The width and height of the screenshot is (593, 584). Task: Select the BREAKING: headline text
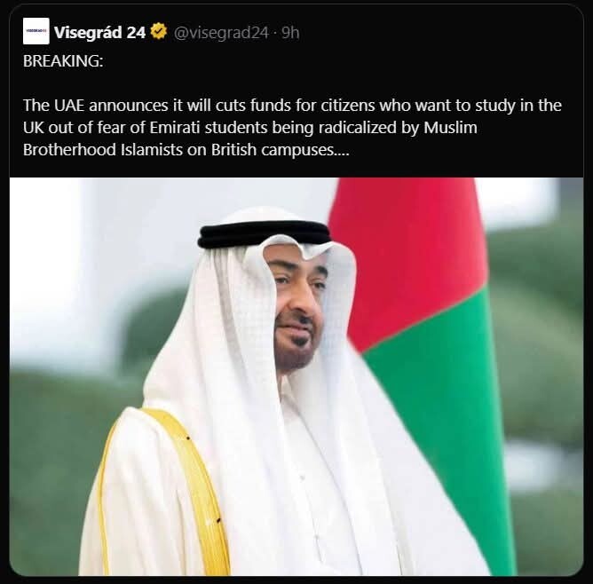click(x=63, y=61)
